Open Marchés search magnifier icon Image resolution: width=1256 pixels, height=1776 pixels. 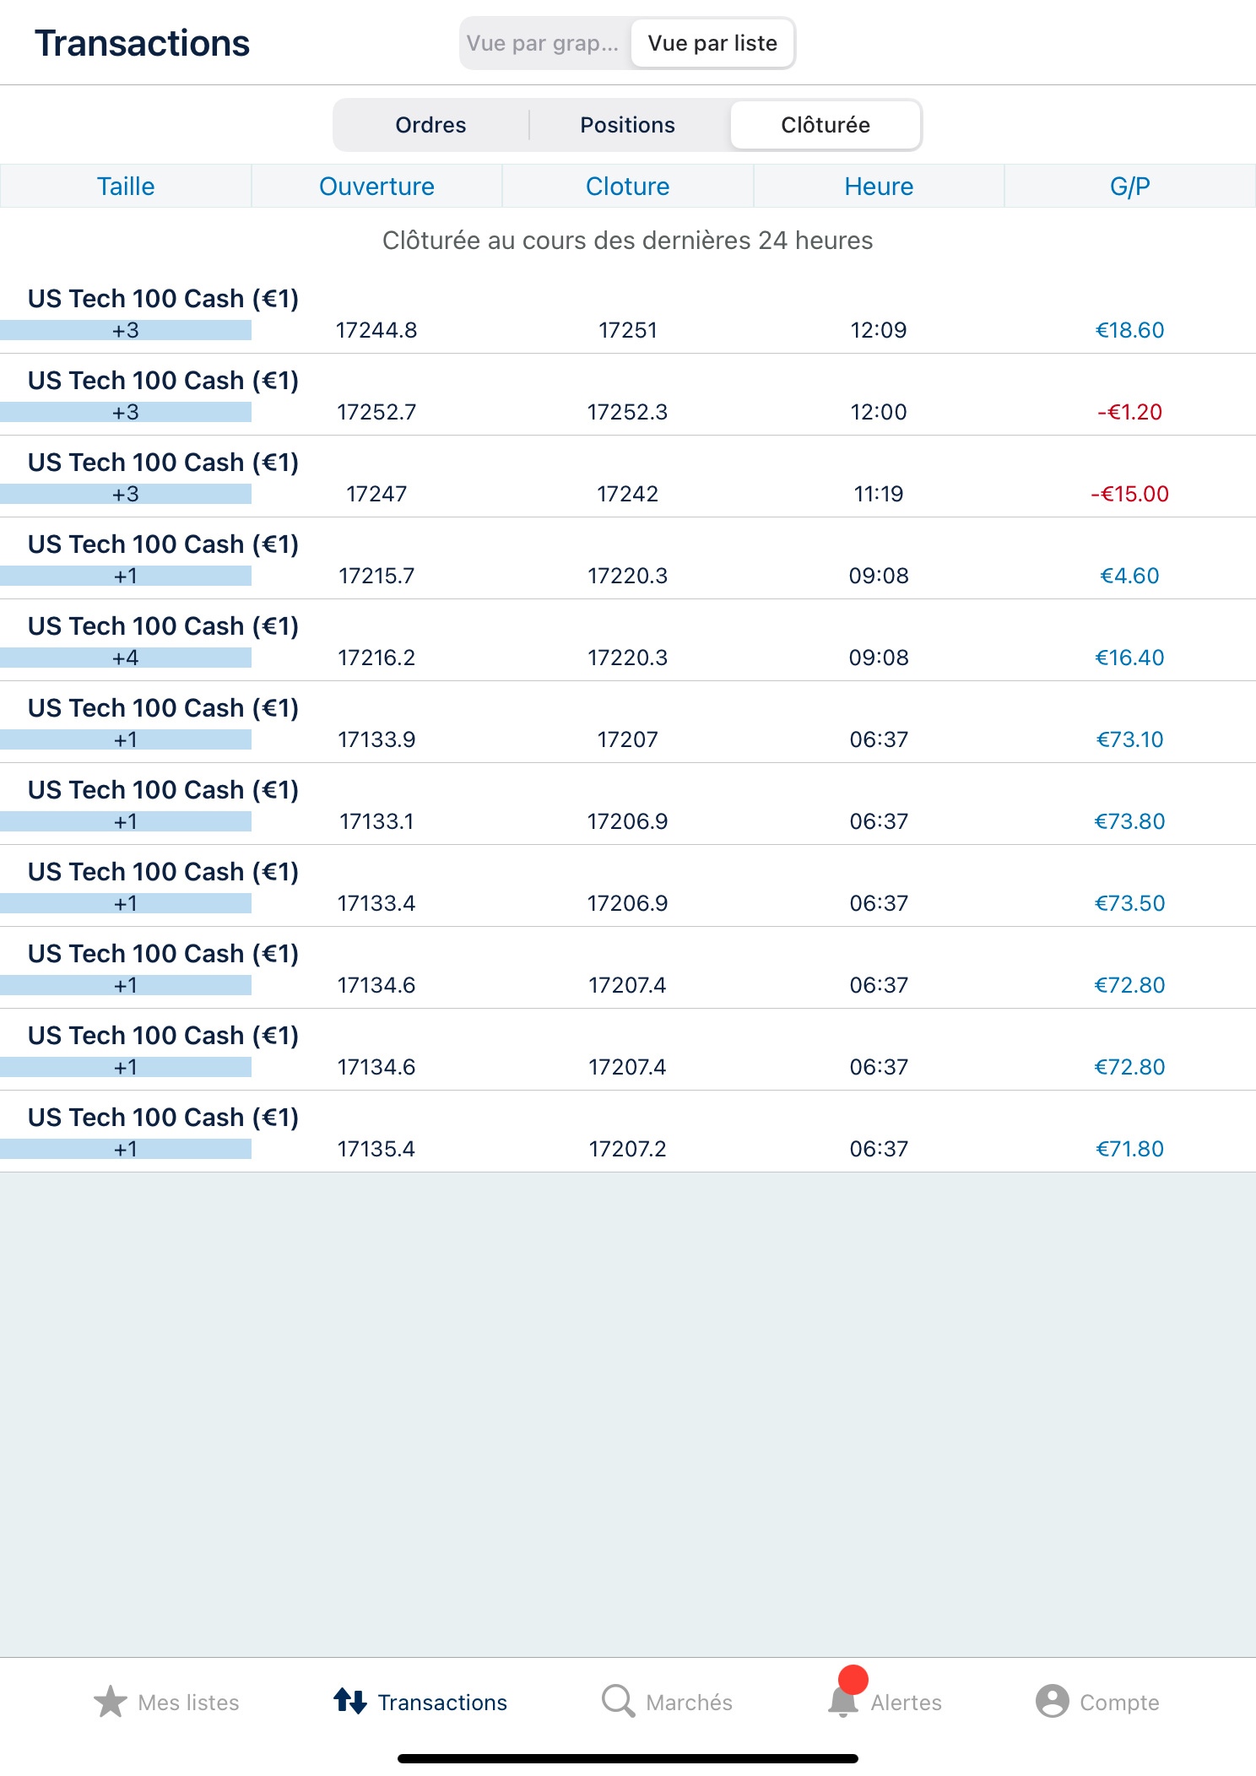pos(618,1701)
